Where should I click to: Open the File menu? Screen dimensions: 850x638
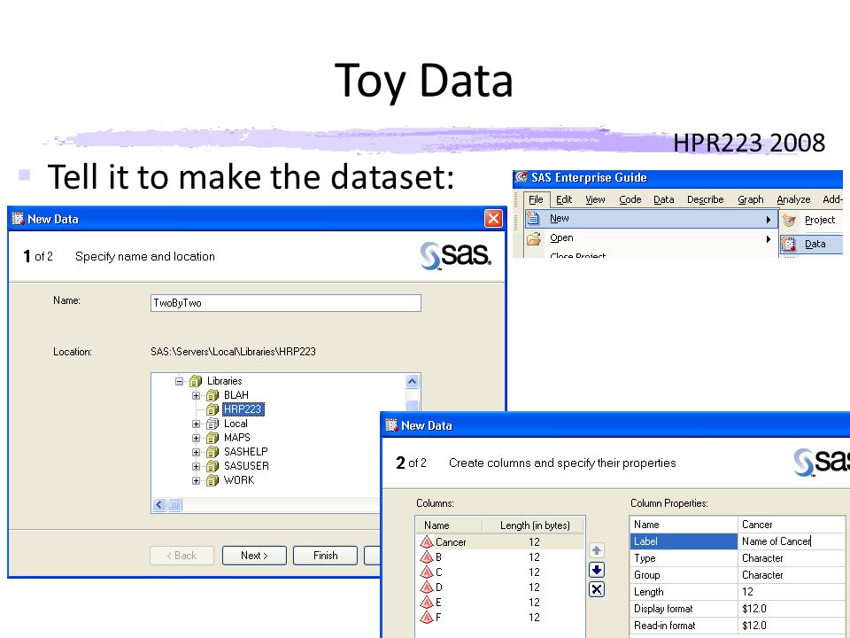click(x=537, y=199)
